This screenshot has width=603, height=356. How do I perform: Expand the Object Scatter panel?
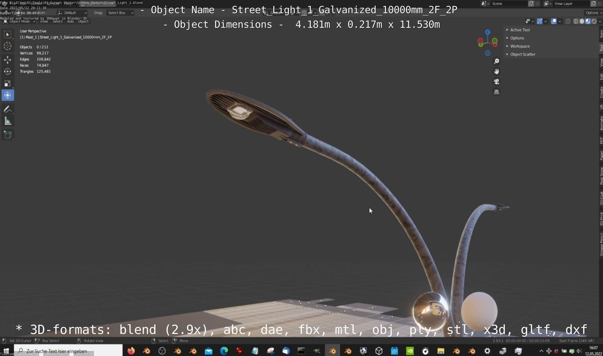click(x=522, y=54)
